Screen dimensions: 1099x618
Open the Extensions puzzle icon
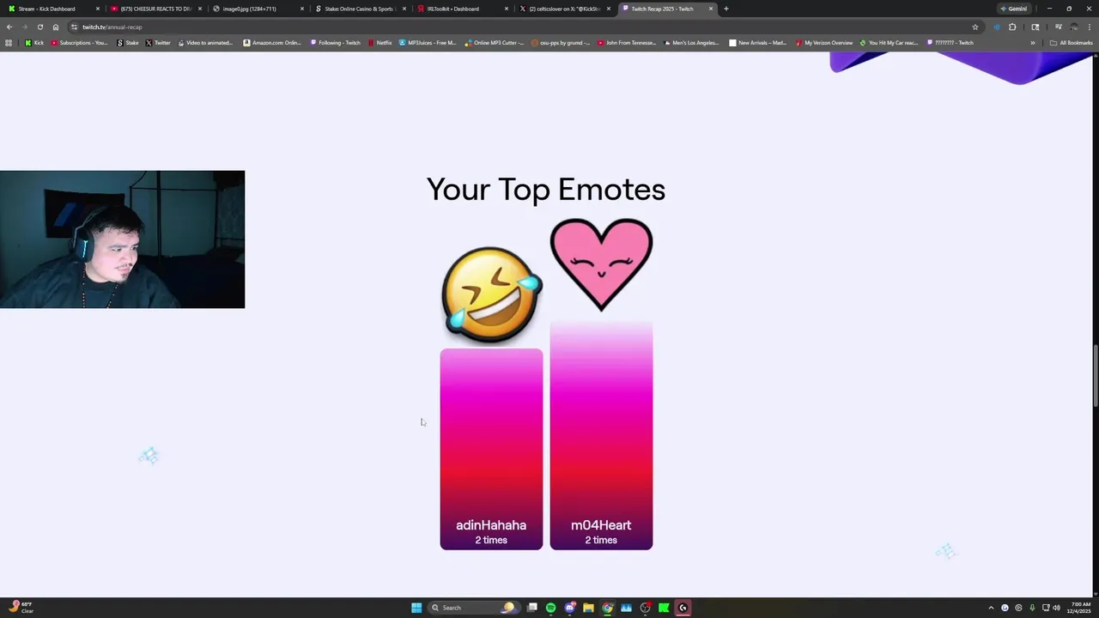click(1012, 27)
